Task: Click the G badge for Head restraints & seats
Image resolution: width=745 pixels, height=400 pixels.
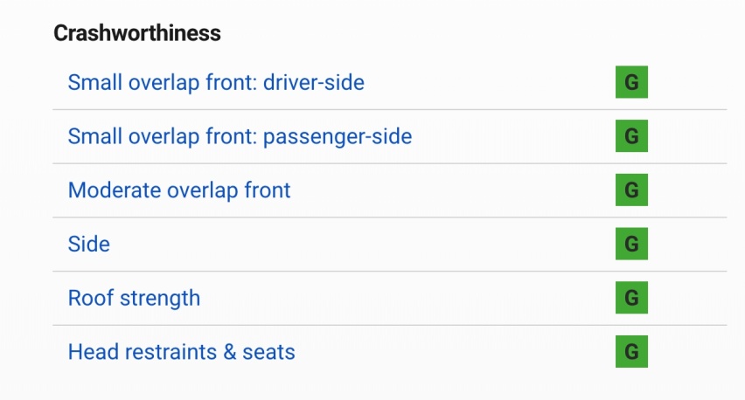Action: point(631,352)
